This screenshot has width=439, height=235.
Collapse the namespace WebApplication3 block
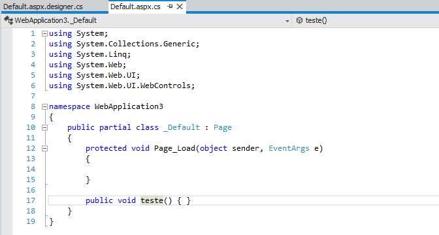point(44,106)
